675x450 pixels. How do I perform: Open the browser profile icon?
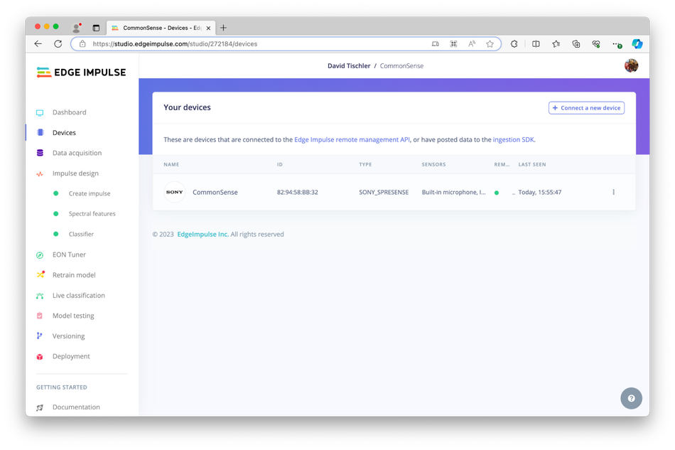tap(77, 28)
